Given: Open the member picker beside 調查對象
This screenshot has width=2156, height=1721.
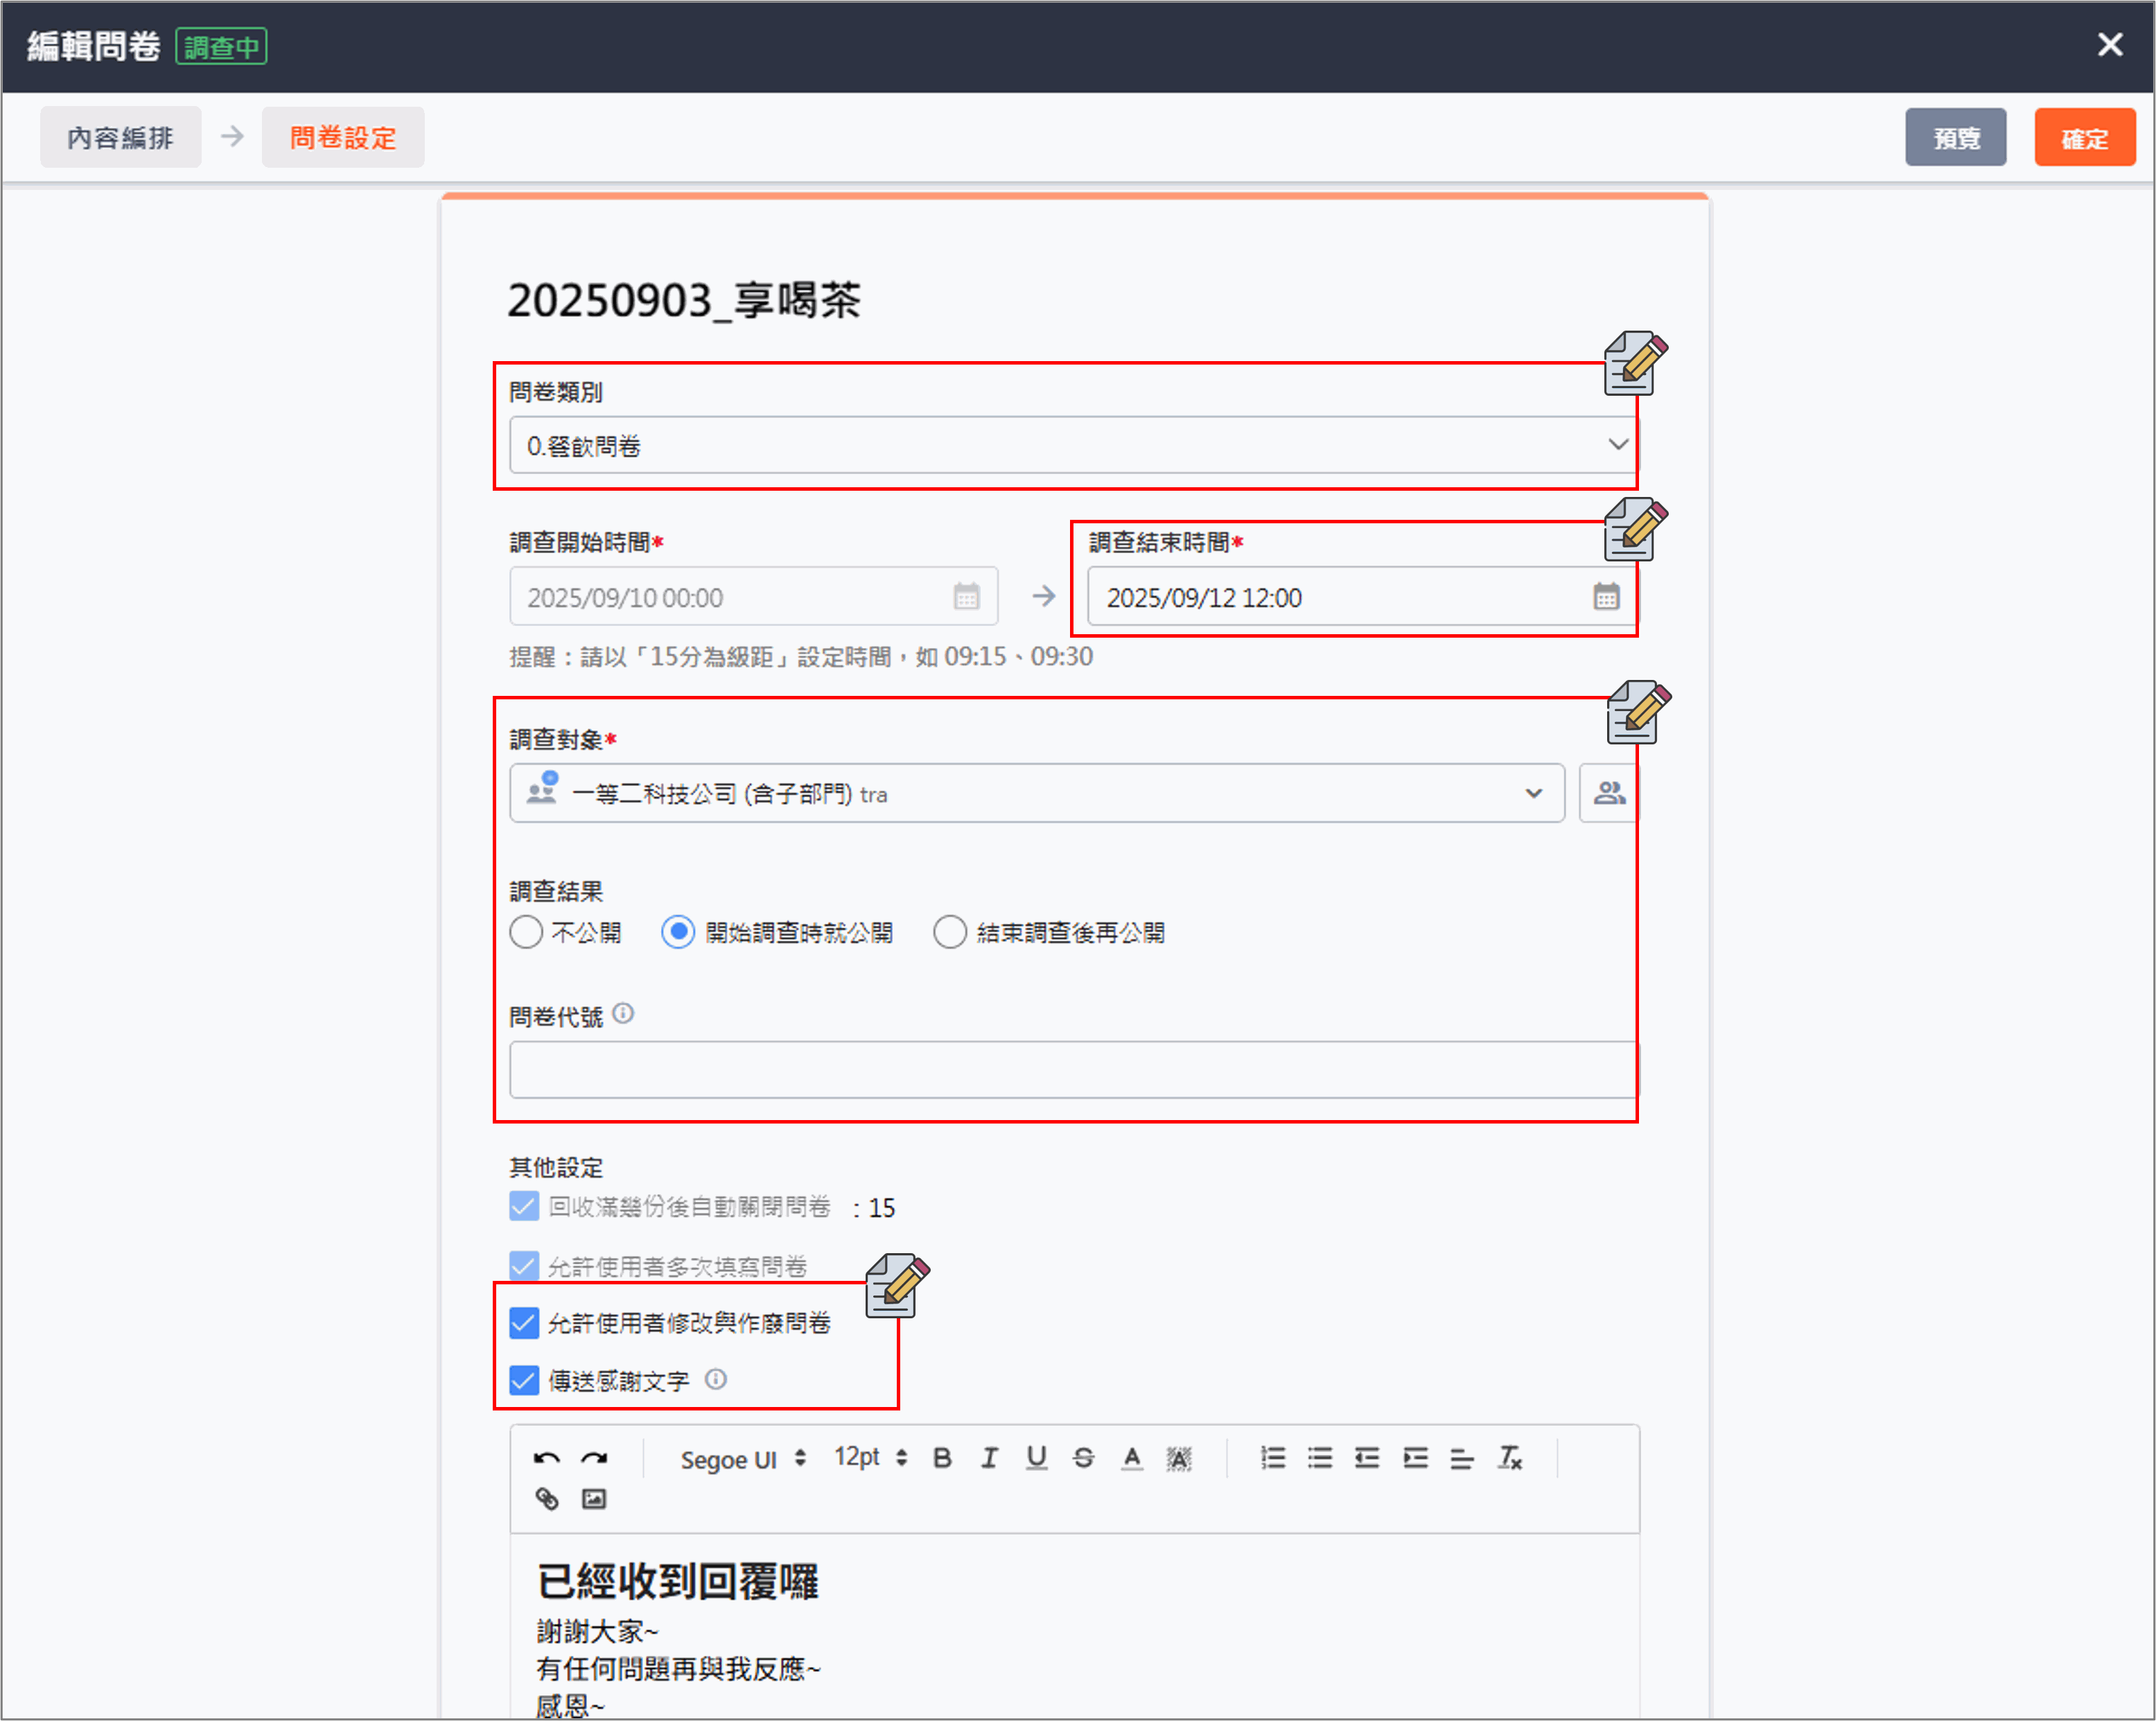Looking at the screenshot, I should pos(1608,793).
